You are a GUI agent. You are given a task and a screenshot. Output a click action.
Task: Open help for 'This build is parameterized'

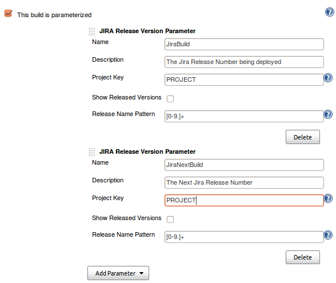click(x=330, y=12)
